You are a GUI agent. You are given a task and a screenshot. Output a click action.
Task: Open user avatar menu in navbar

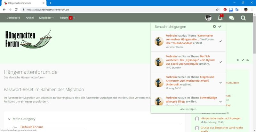coord(208,18)
